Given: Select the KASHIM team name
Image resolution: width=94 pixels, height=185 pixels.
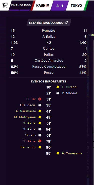Looking at the screenshot, I should [43, 6].
